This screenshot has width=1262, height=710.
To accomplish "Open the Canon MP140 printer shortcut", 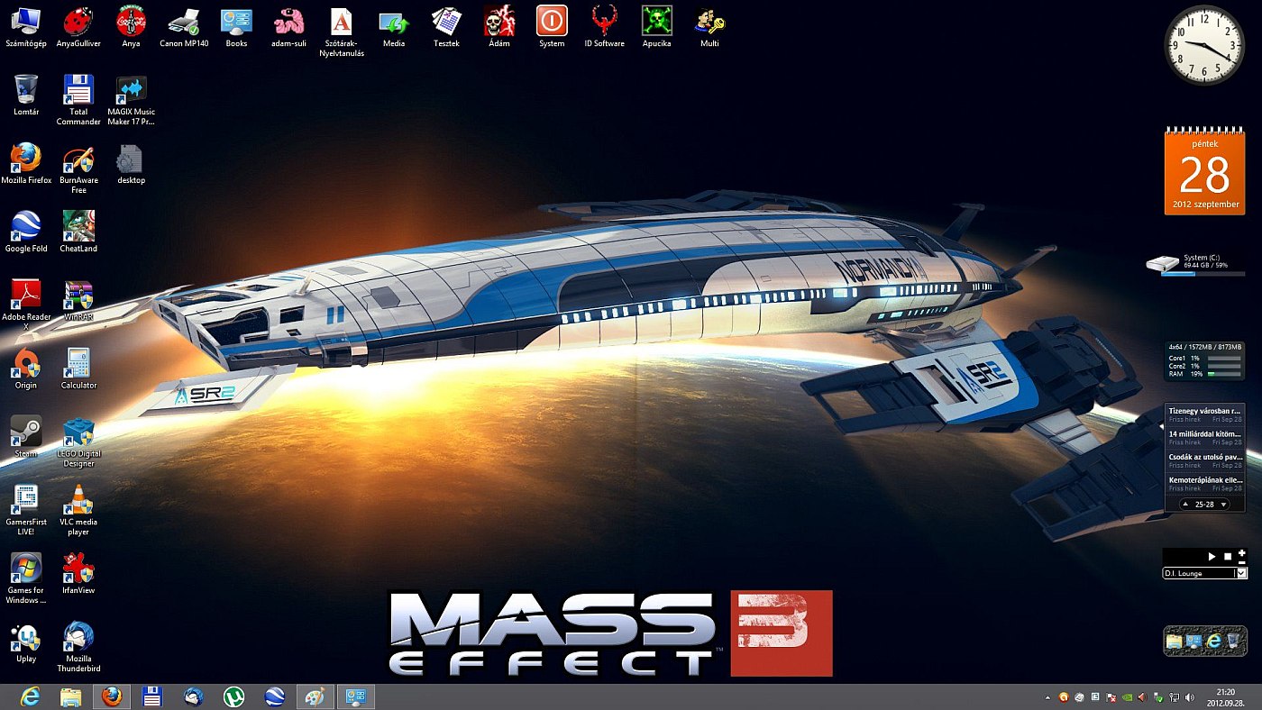I will 184,27.
